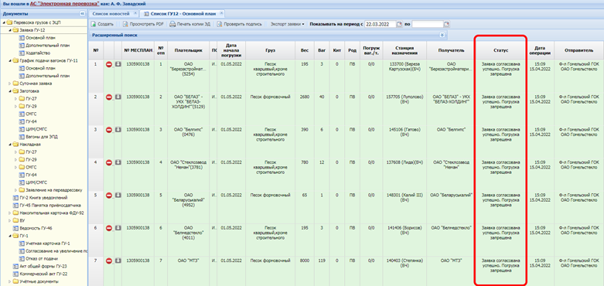Click the red stop icon in row 6
The height and width of the screenshot is (286, 604).
(108, 228)
